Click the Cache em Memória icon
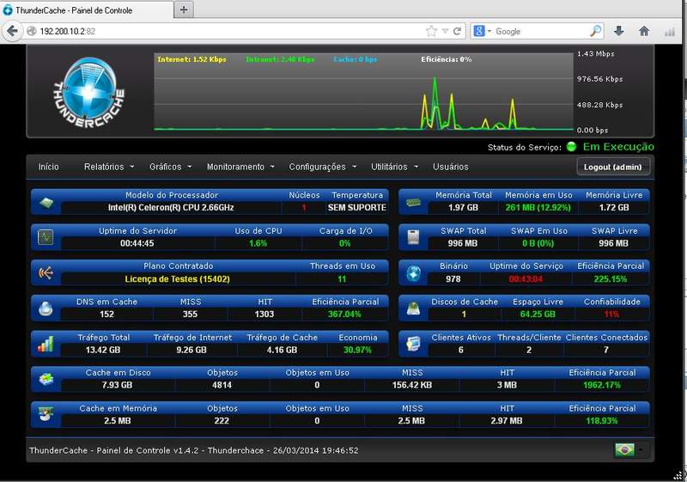This screenshot has height=482, width=687. click(46, 414)
